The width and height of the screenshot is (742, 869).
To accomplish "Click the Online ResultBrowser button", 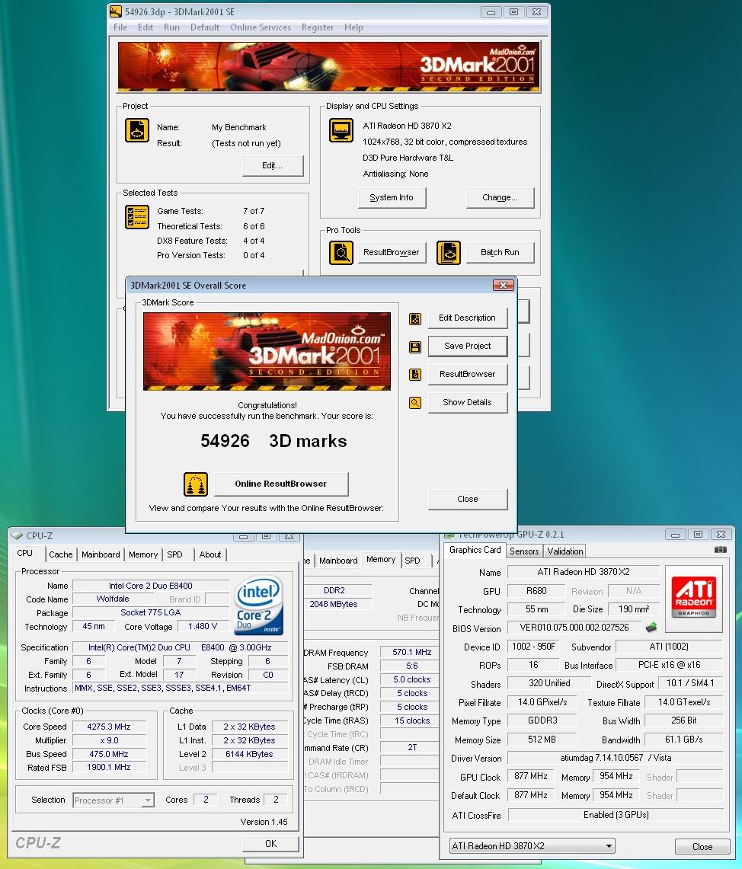I will click(x=281, y=484).
